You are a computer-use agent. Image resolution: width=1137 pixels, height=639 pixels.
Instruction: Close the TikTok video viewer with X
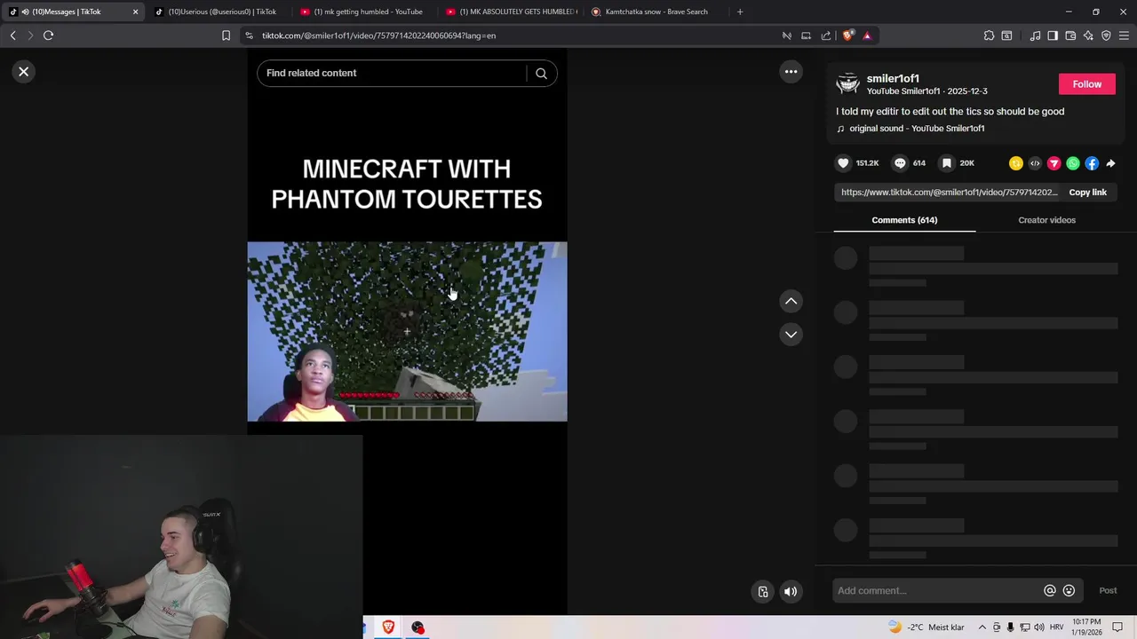pos(24,72)
